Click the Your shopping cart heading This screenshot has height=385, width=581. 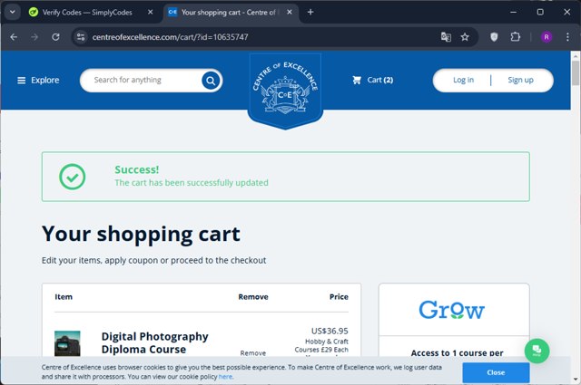142,234
